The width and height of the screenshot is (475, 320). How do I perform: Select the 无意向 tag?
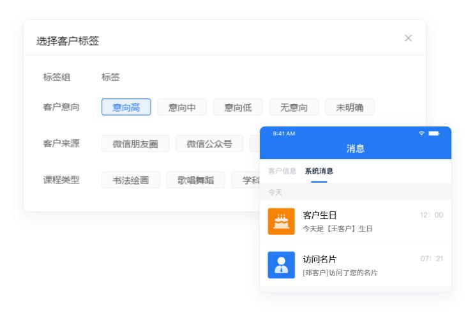click(x=294, y=107)
